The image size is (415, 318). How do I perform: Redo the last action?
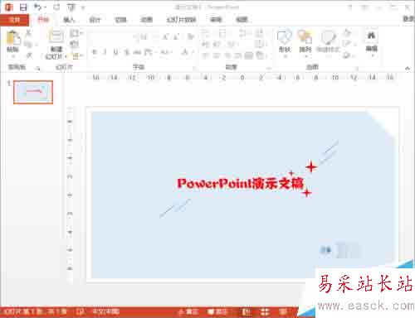coord(56,7)
